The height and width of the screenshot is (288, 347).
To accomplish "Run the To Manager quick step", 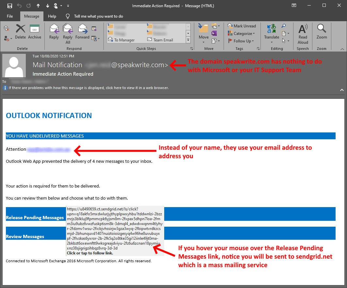I will (x=121, y=40).
